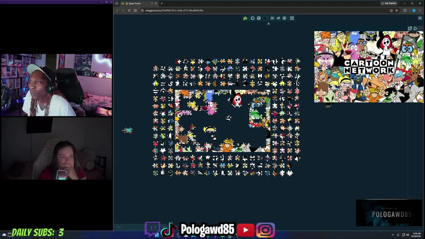Close the Jigsaw Puzzle tab
The height and width of the screenshot is (239, 425).
pyautogui.click(x=156, y=3)
